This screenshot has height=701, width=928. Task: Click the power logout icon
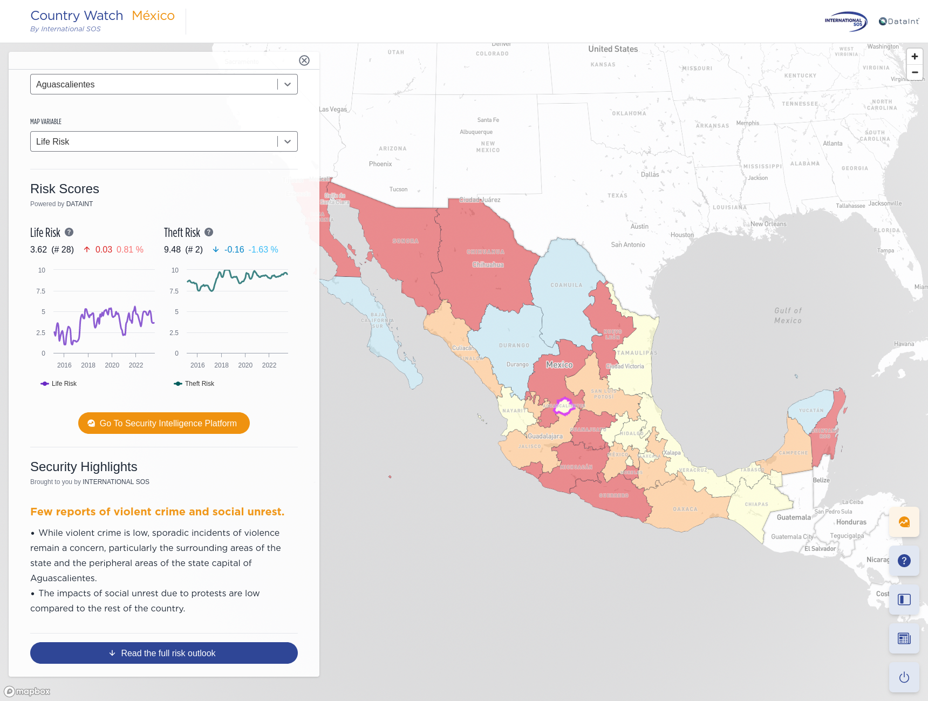[x=904, y=677]
